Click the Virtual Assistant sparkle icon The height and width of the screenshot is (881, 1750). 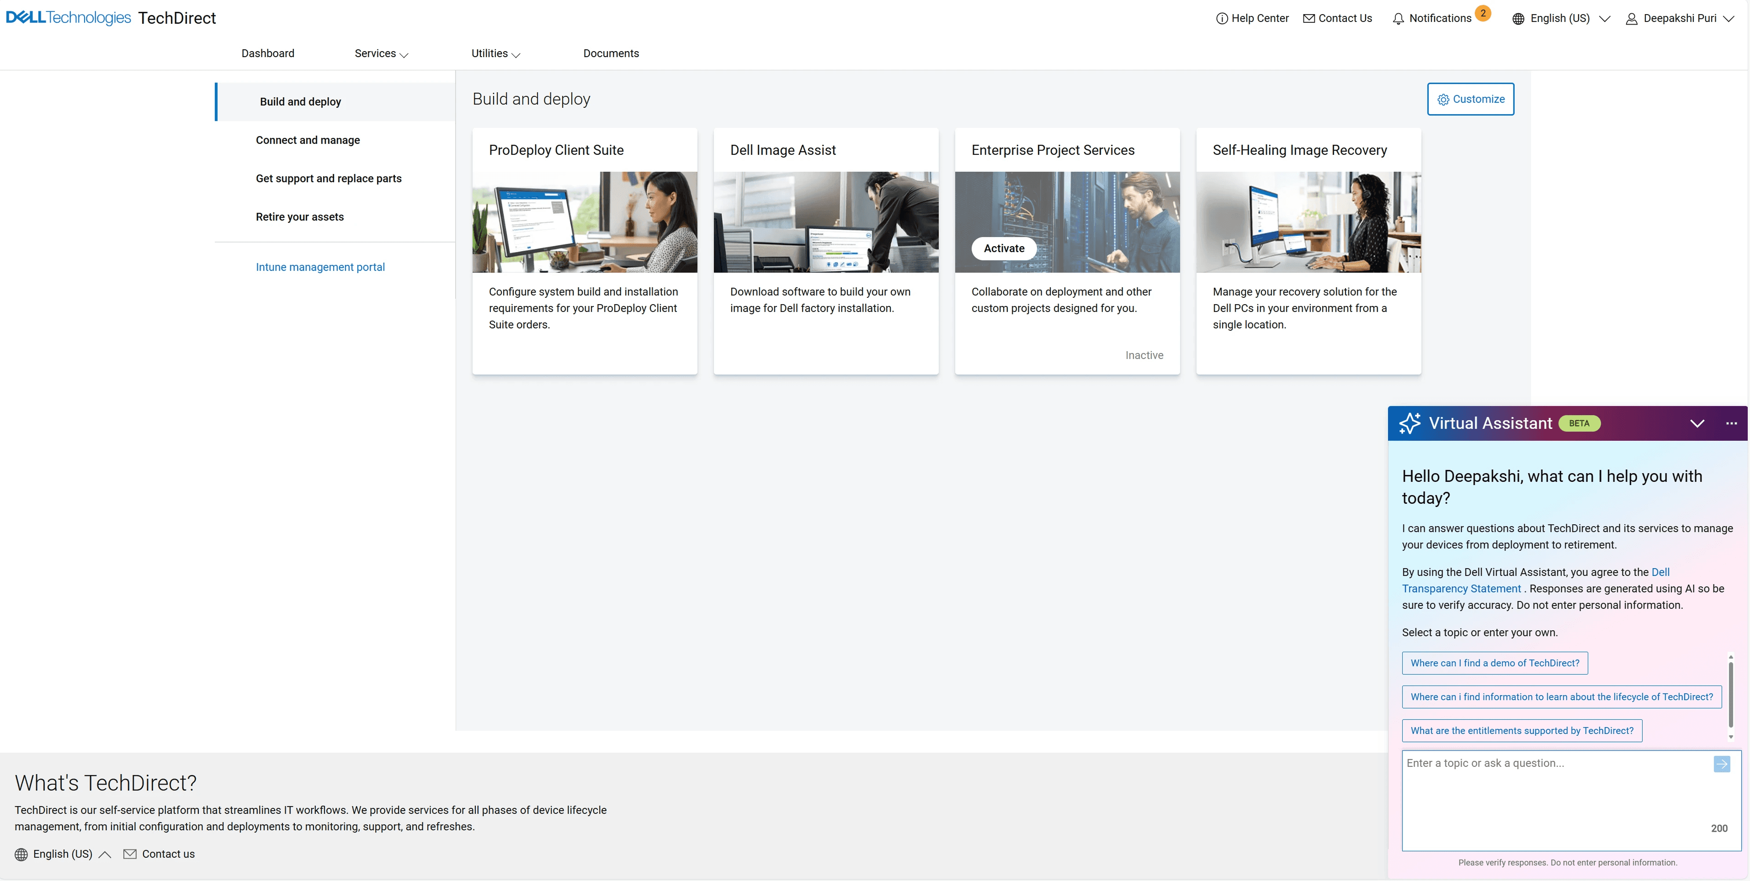pos(1410,423)
